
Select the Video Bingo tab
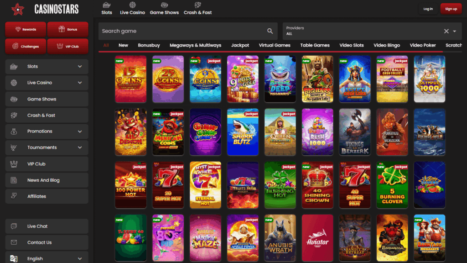point(387,45)
